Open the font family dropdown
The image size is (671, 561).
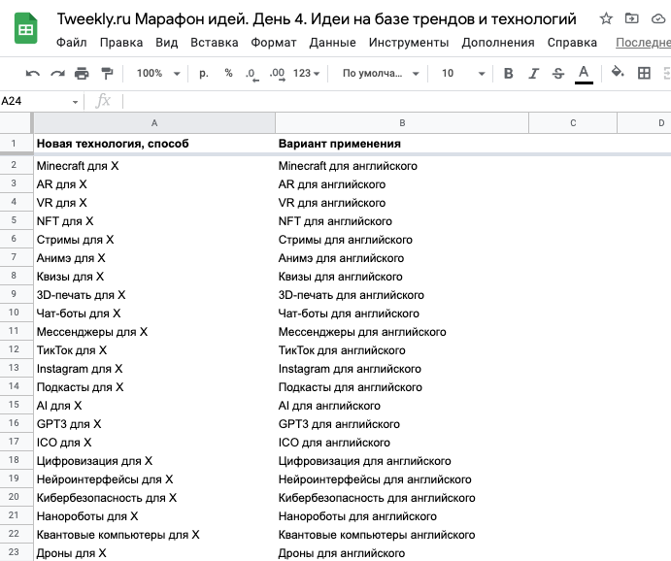click(380, 73)
